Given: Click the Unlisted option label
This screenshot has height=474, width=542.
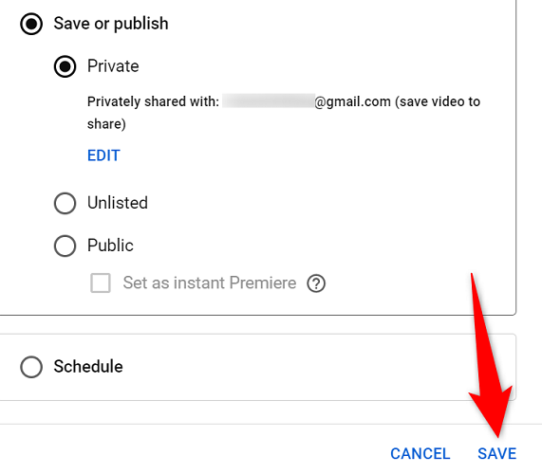Looking at the screenshot, I should (118, 203).
